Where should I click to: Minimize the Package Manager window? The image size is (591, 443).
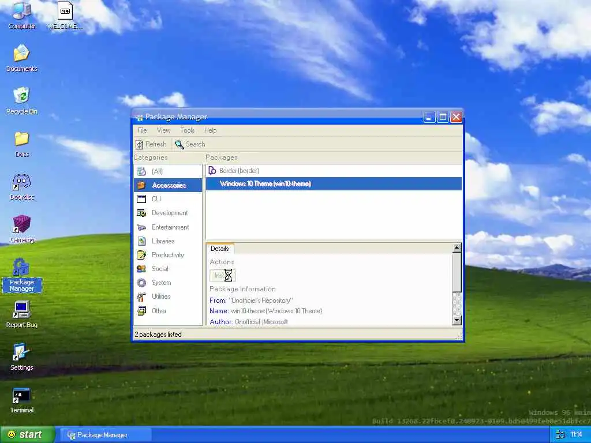(429, 117)
